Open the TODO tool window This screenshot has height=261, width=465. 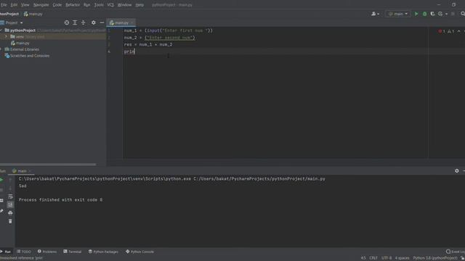click(x=24, y=252)
